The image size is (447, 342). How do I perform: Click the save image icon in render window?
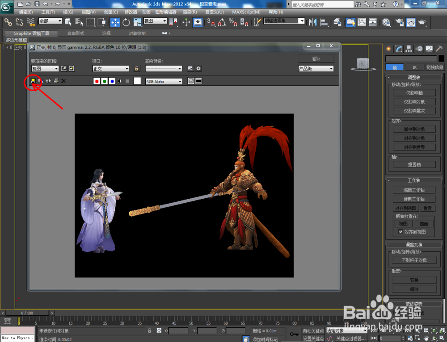coord(33,81)
